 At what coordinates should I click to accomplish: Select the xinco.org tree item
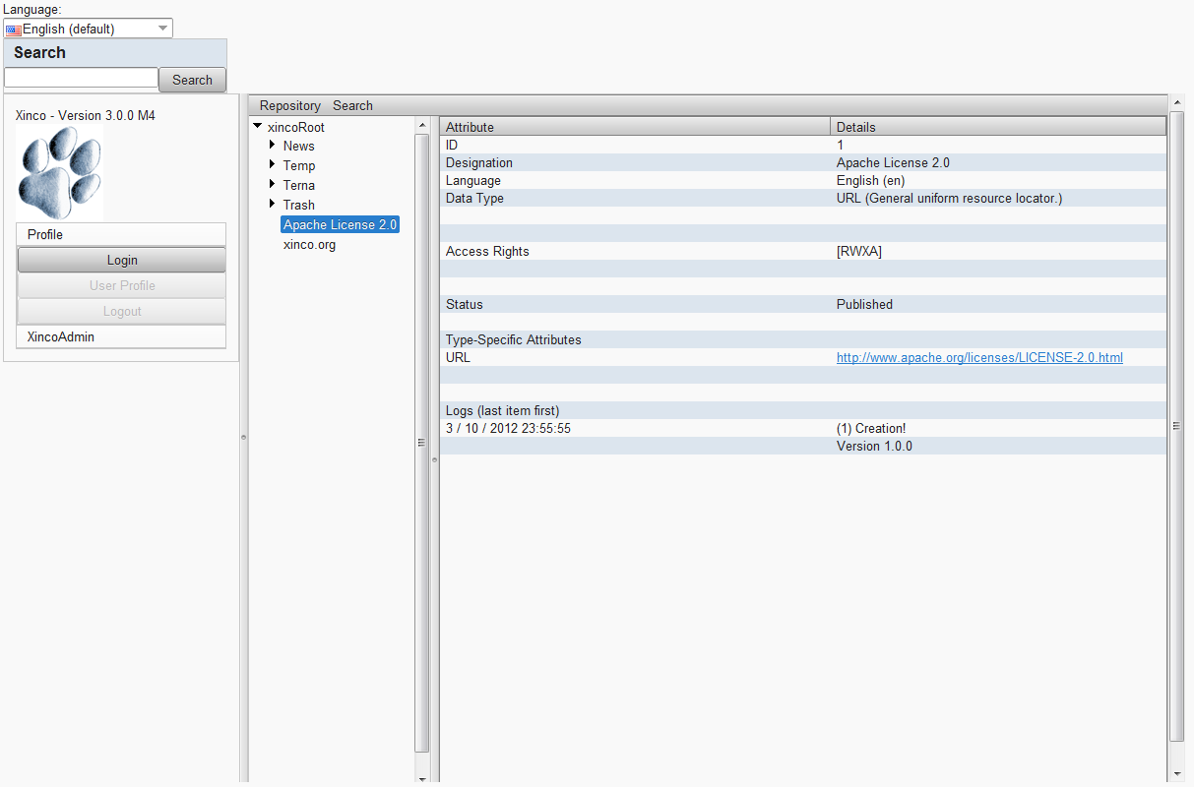click(x=309, y=244)
